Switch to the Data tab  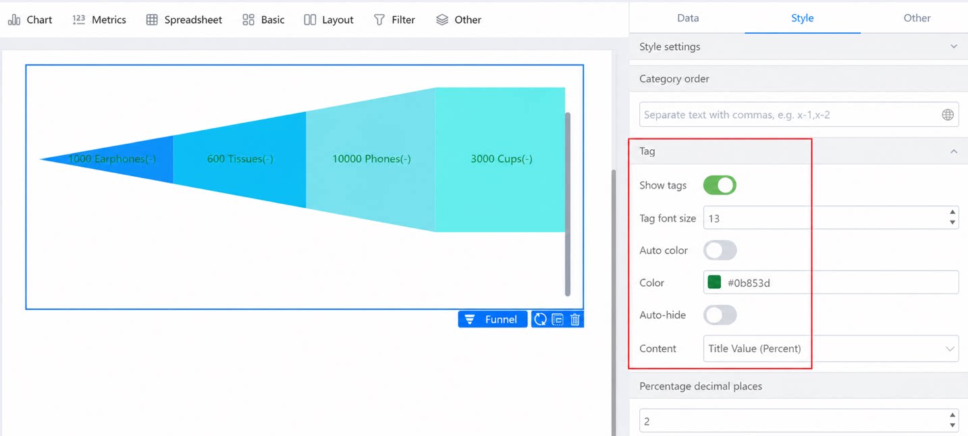688,18
